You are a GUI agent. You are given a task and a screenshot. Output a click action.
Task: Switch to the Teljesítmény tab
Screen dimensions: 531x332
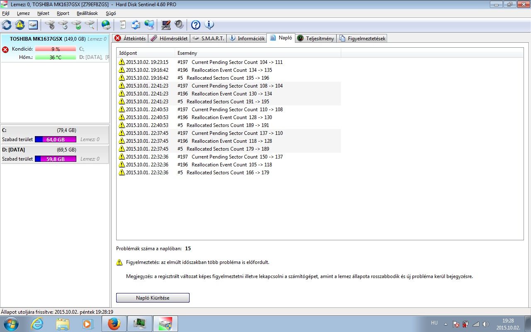[x=316, y=38]
